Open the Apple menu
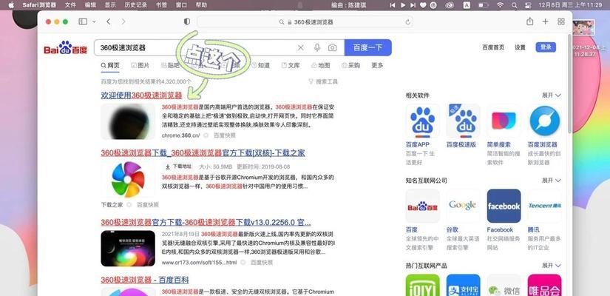The width and height of the screenshot is (610, 296). (x=11, y=5)
